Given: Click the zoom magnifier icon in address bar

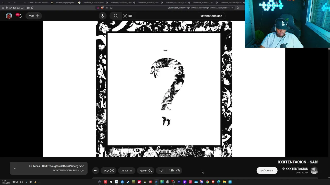Looking at the screenshot, I should click(107, 8).
